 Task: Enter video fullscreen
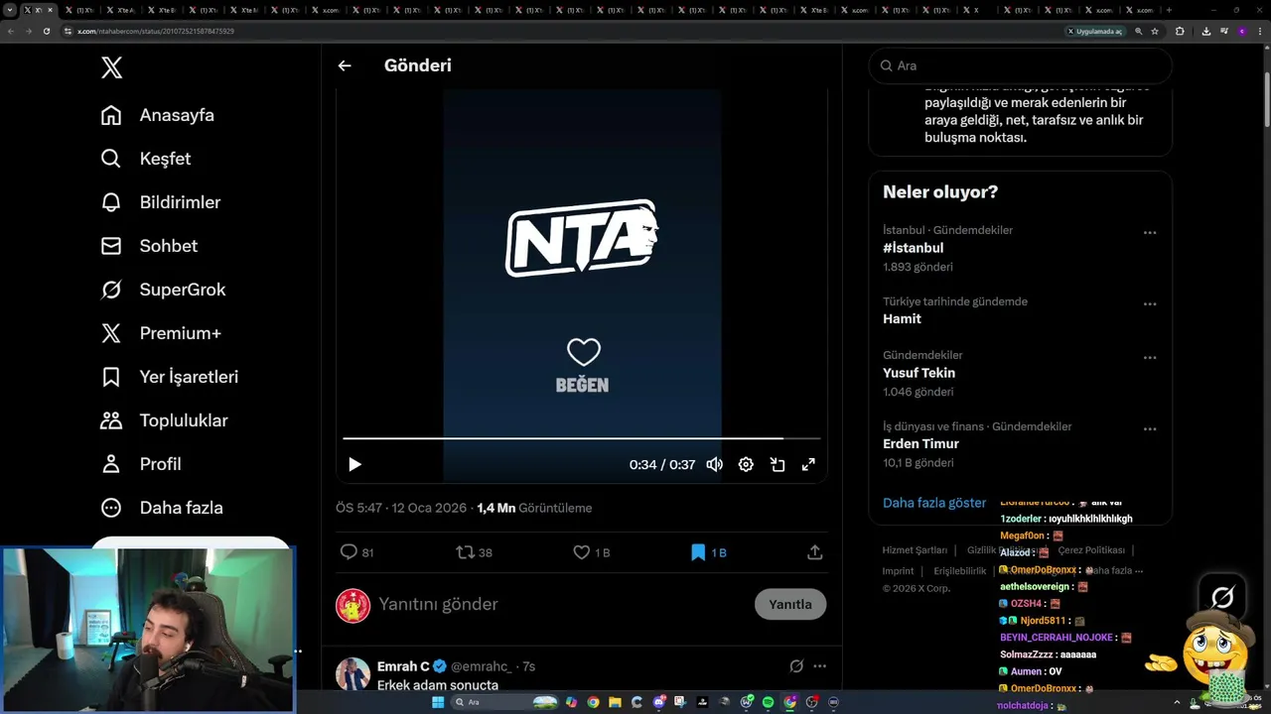pyautogui.click(x=808, y=464)
